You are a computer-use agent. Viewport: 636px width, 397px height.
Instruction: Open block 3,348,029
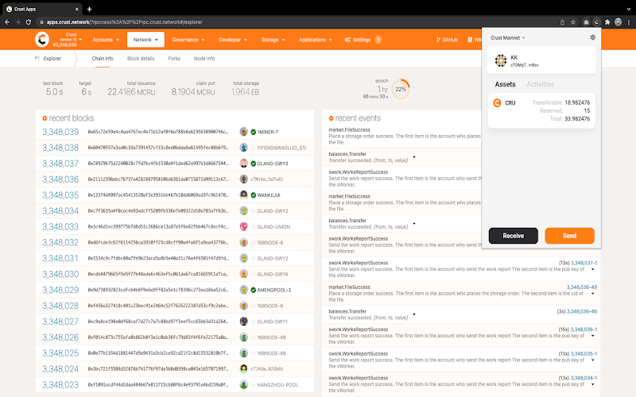point(60,290)
